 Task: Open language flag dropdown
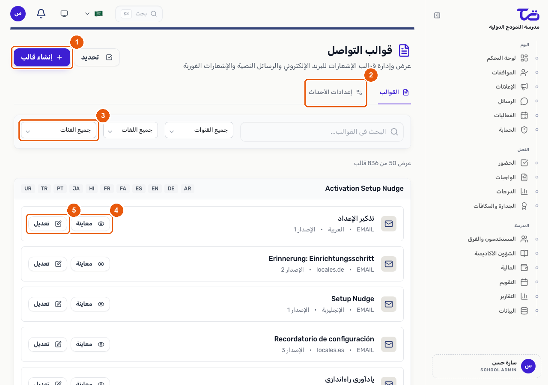[94, 14]
